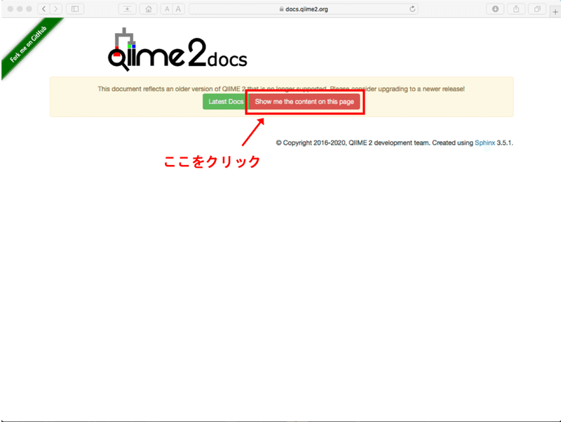The image size is (561, 422).
Task: Toggle the Safari sidebar panel
Action: tap(74, 9)
